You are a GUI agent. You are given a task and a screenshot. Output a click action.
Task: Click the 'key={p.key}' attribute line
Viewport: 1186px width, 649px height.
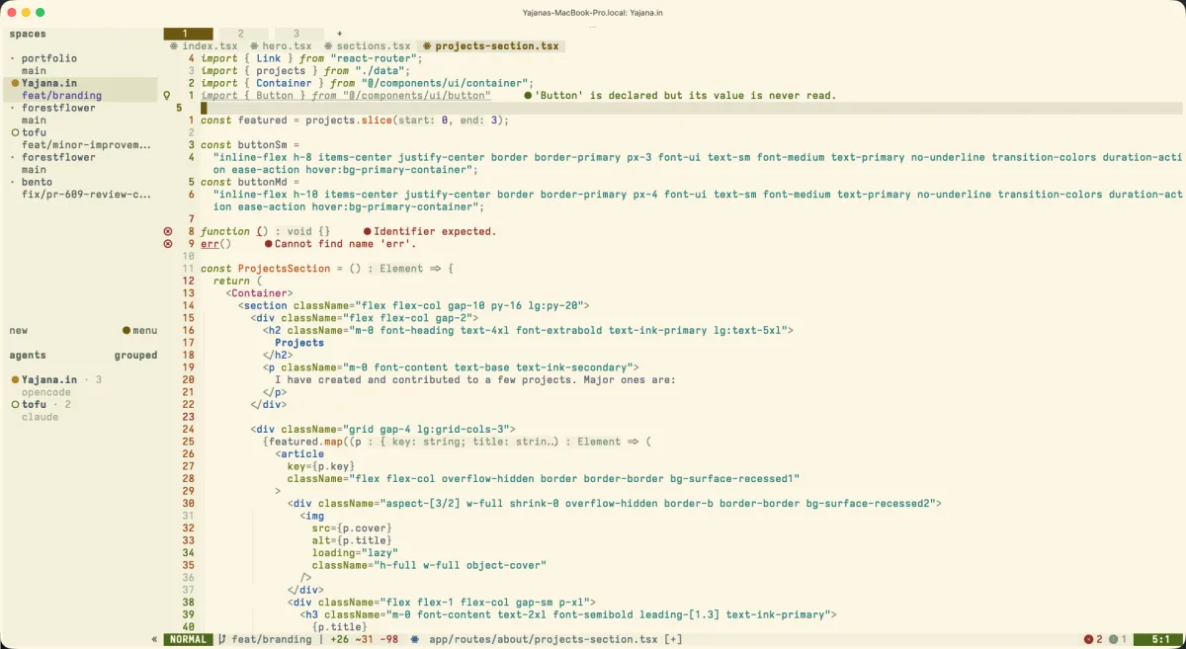tap(321, 466)
